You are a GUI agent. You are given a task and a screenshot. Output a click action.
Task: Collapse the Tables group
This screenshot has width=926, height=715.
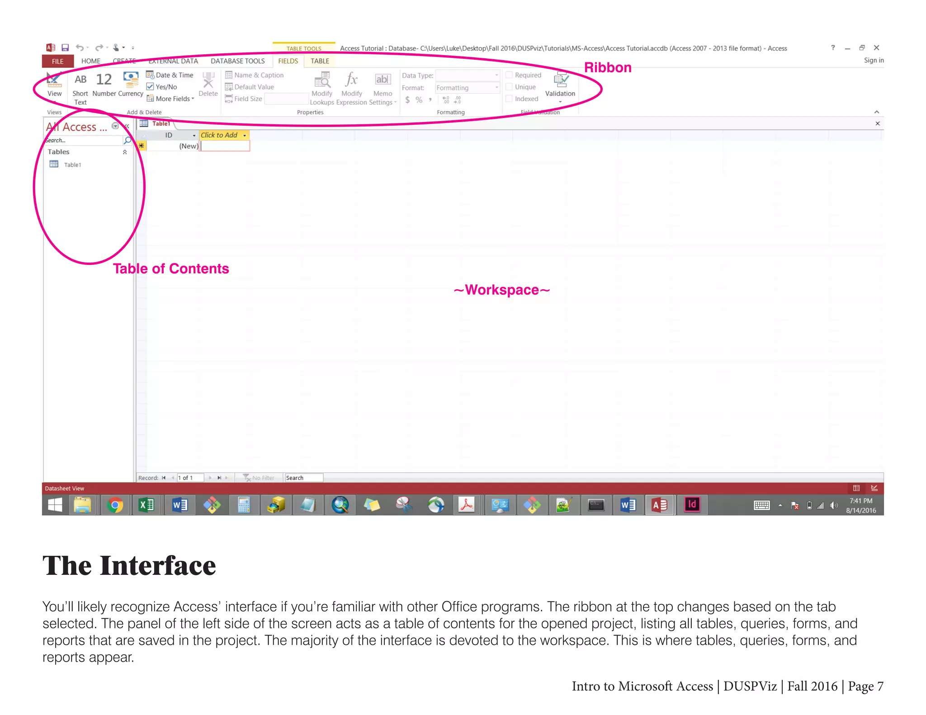(125, 152)
